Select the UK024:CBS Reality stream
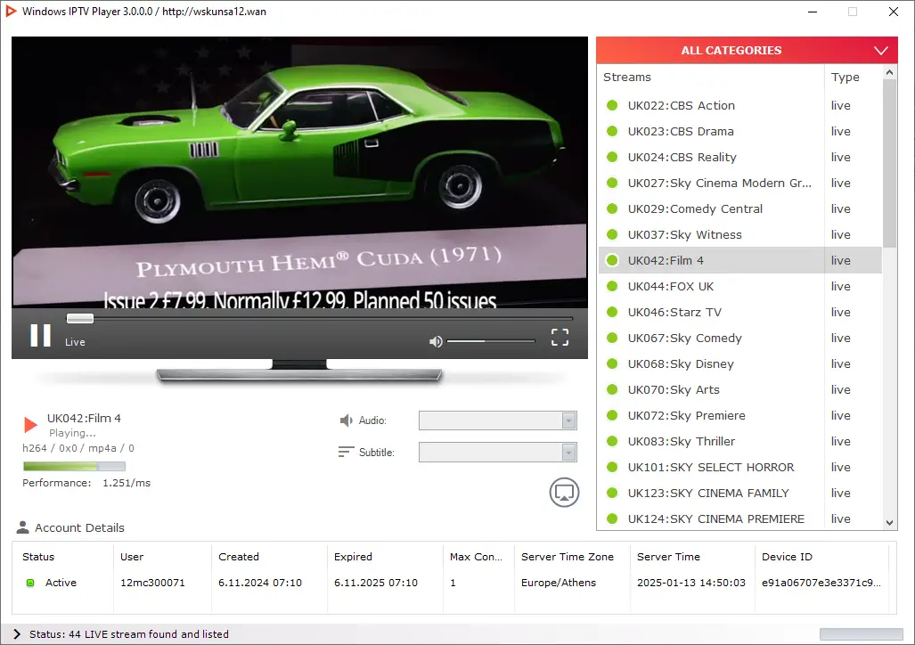This screenshot has height=645, width=915. (740, 157)
